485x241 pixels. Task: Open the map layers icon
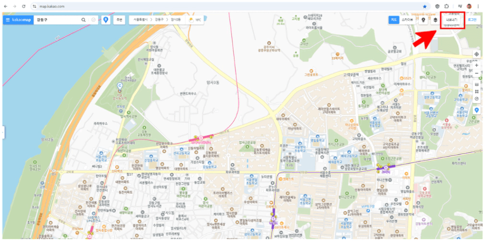click(x=435, y=20)
